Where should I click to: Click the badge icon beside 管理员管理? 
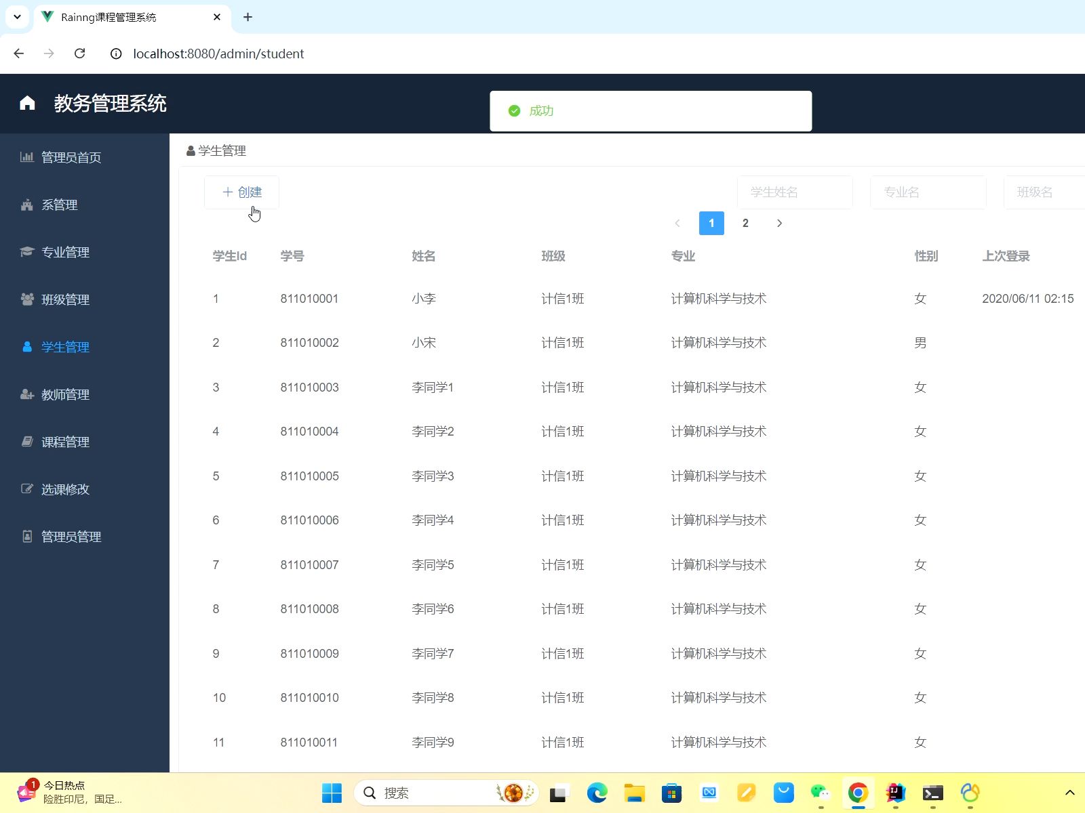(27, 537)
